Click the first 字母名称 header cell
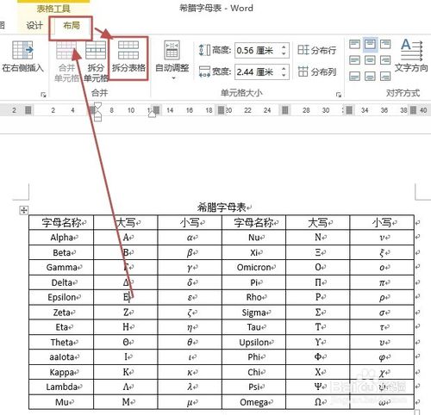 (x=61, y=223)
